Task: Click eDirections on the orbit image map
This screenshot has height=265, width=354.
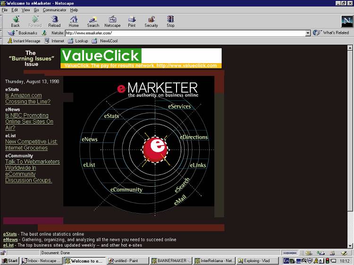Action: point(194,137)
